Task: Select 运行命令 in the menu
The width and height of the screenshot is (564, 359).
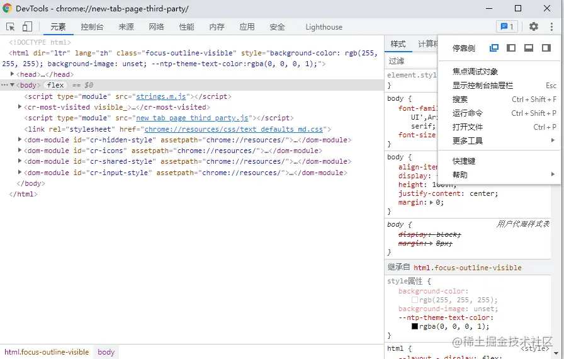Action: 500,113
